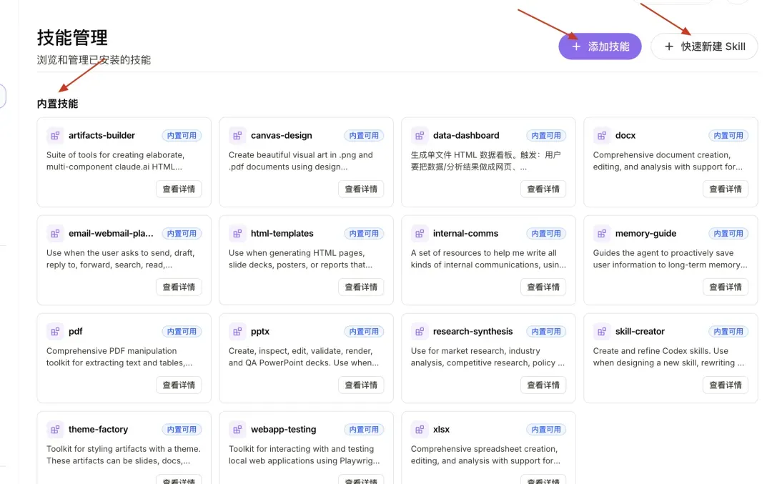Viewport: 772px width, 484px height.
Task: Select the data-dashboard title text
Action: 466,135
